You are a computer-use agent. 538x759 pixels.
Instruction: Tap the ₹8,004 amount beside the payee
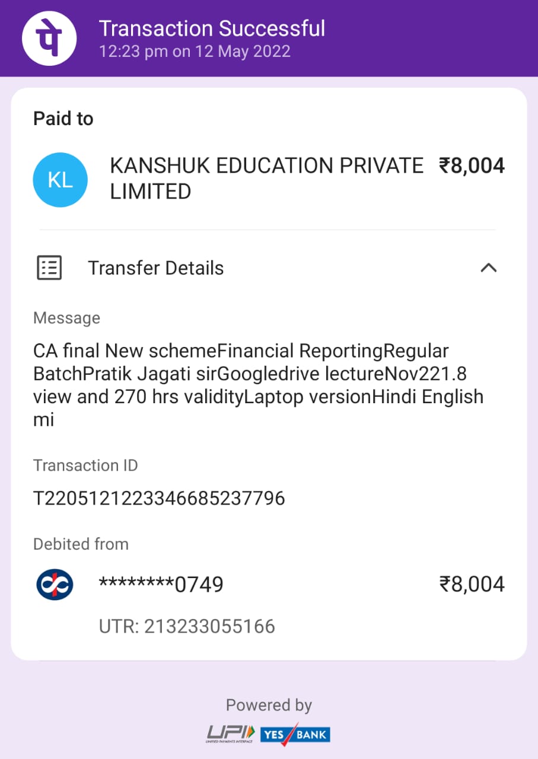[x=472, y=166]
